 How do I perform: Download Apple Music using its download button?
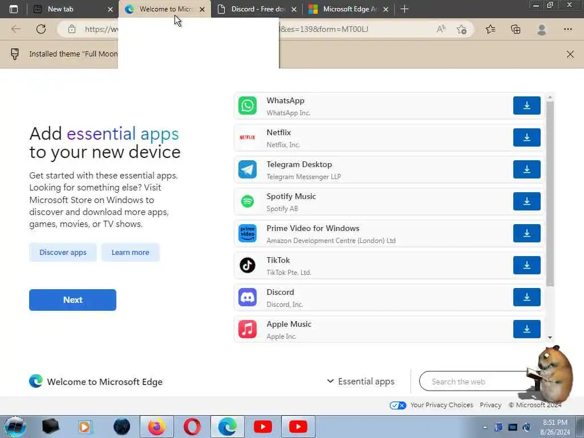pos(526,329)
